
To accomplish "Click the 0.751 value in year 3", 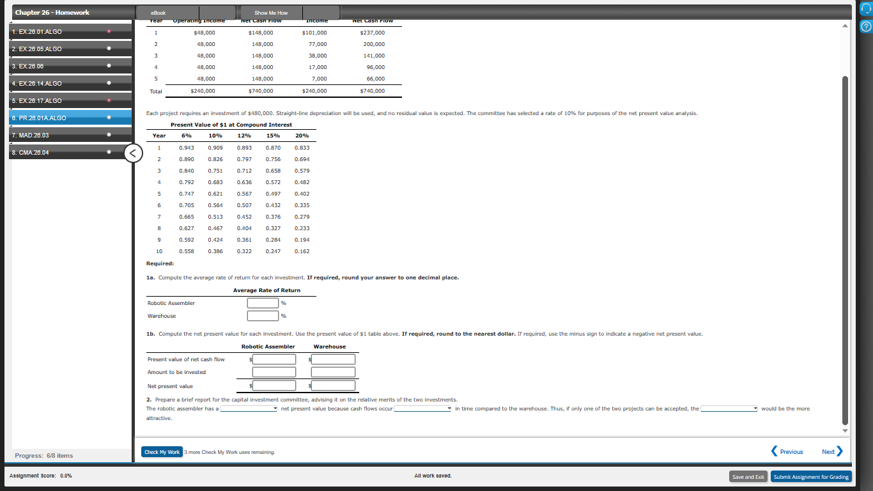I will click(x=215, y=171).
